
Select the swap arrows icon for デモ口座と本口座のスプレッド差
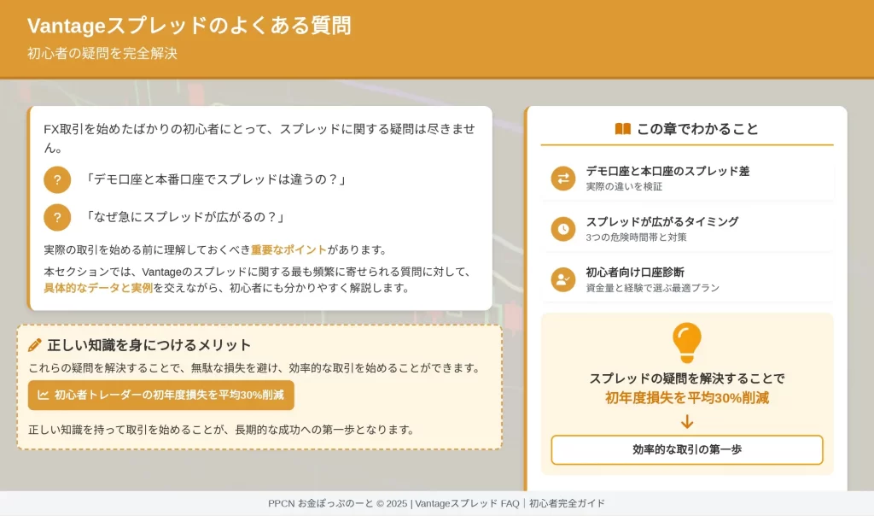pyautogui.click(x=563, y=178)
